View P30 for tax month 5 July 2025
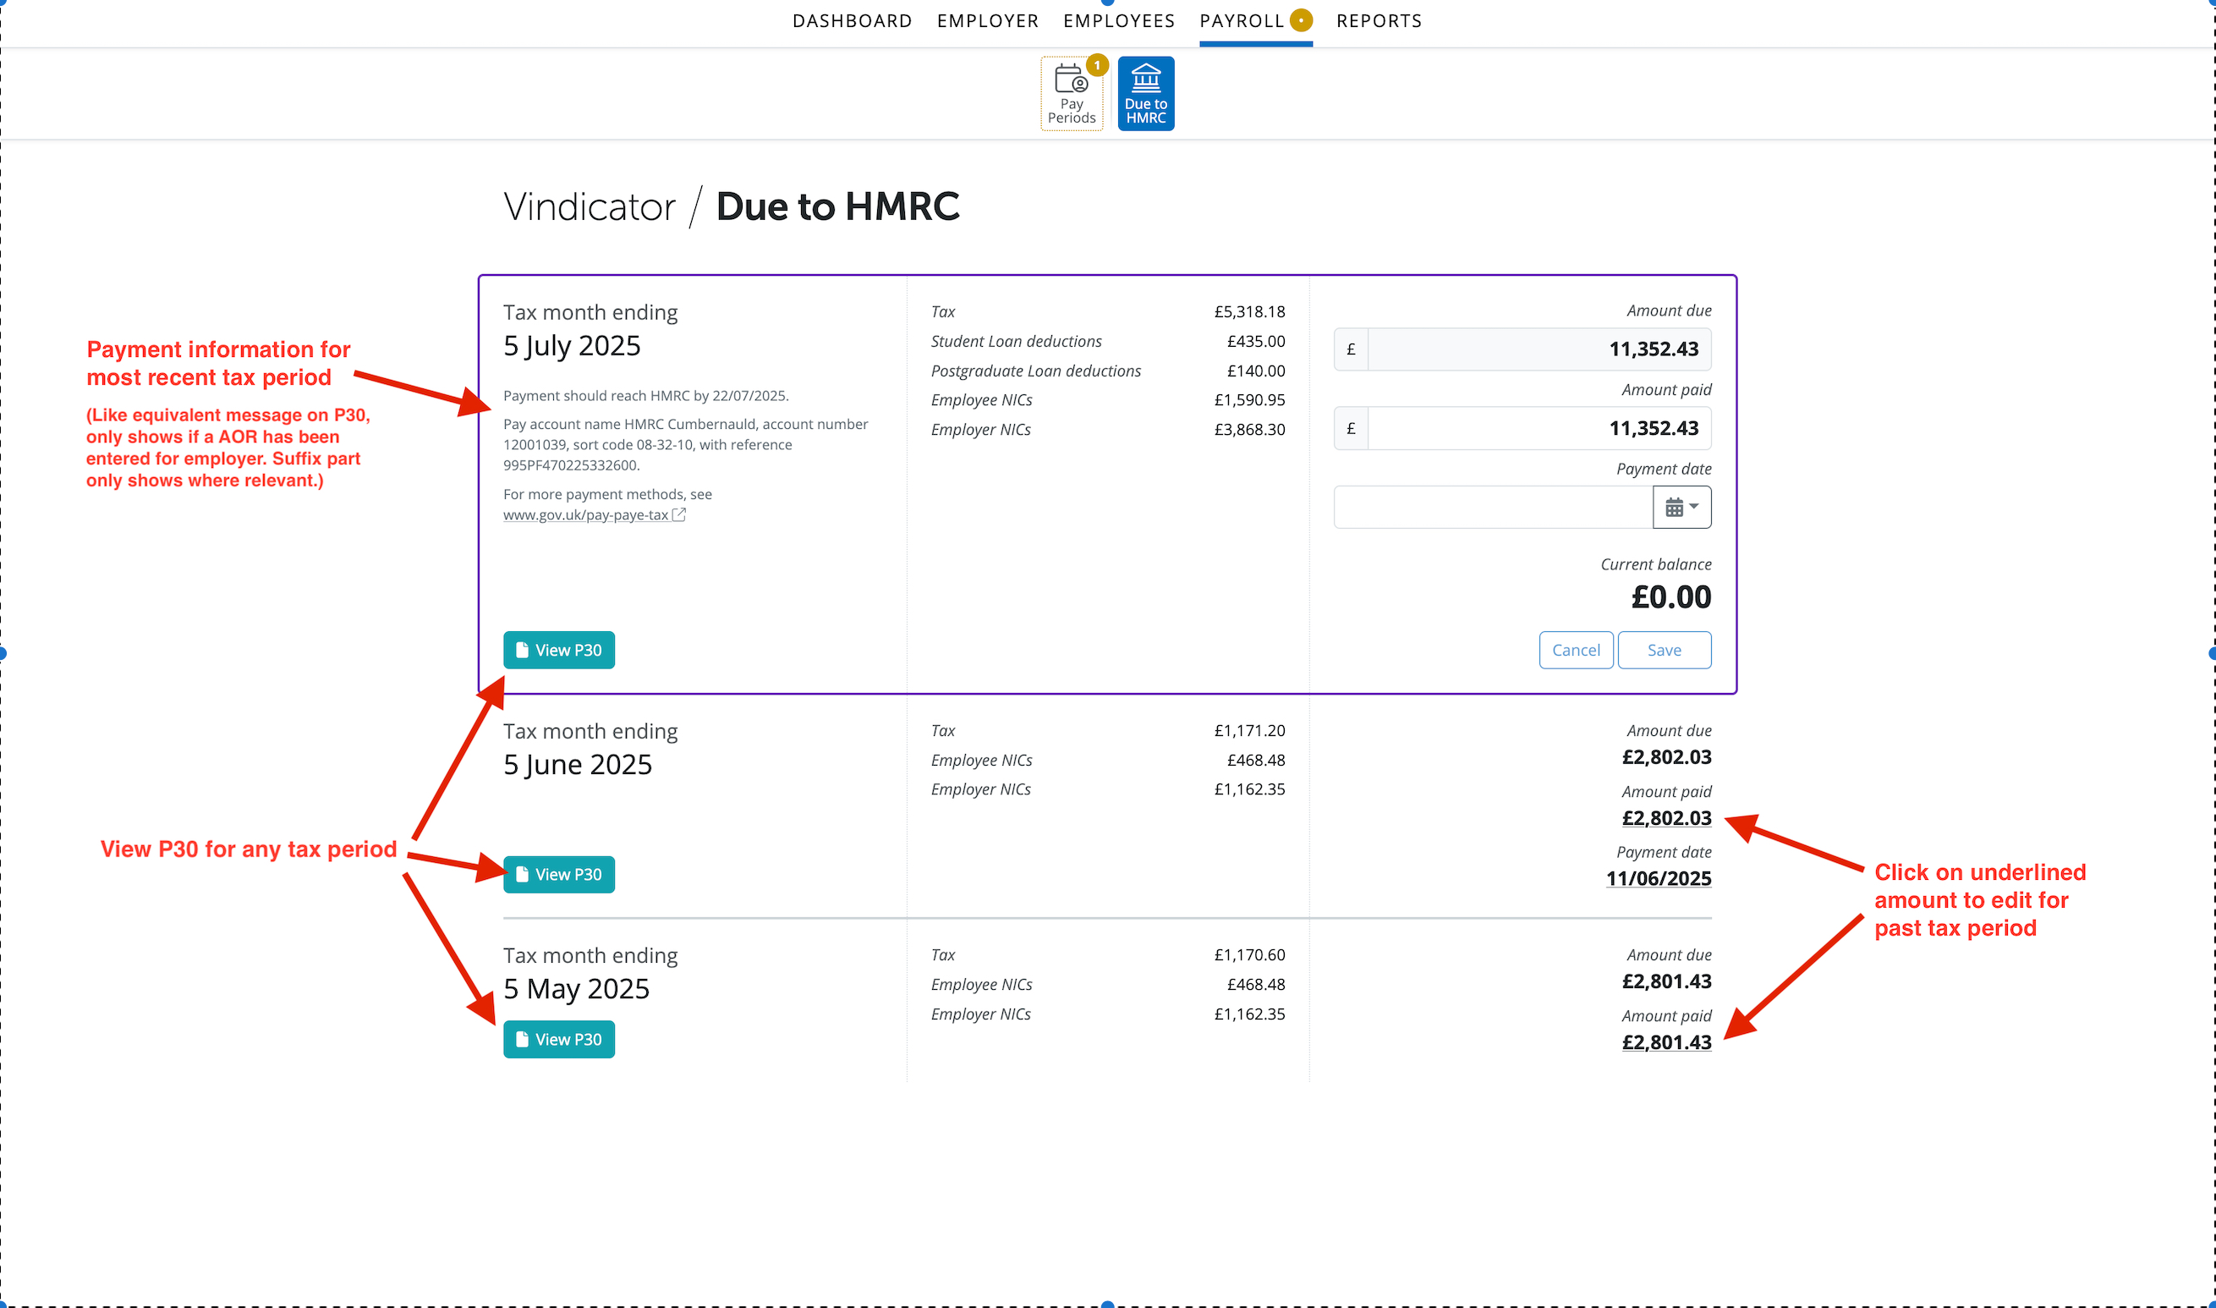This screenshot has height=1308, width=2216. pyautogui.click(x=558, y=650)
